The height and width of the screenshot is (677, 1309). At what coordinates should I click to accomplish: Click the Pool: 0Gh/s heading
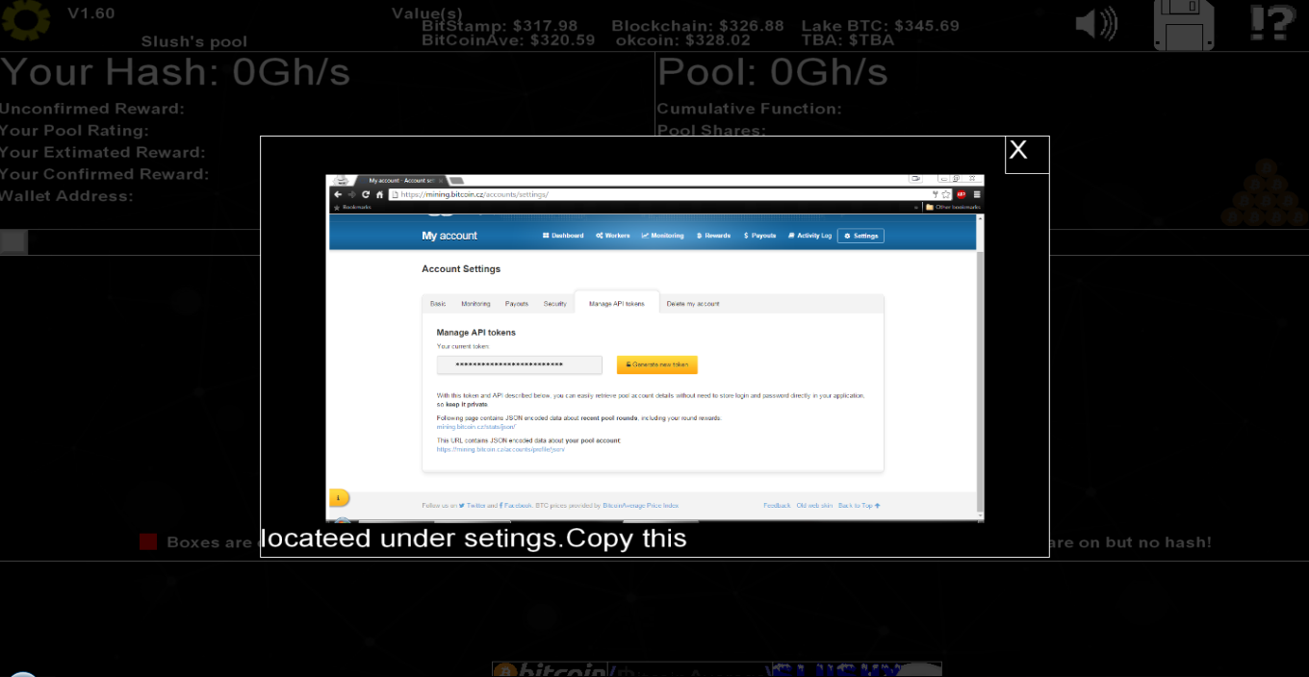(772, 72)
